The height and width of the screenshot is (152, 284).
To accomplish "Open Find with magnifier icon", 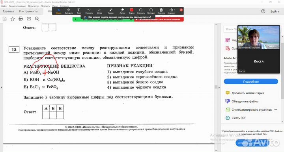I will (x=37, y=19).
